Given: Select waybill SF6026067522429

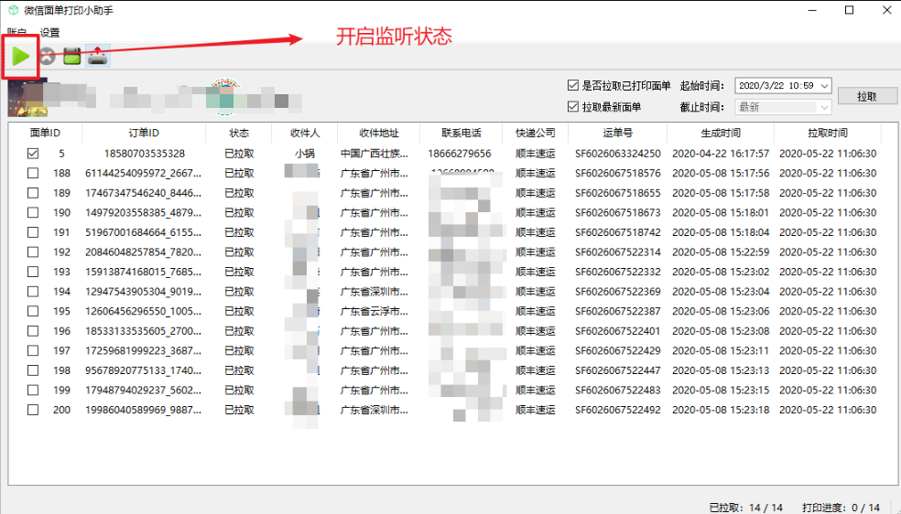Looking at the screenshot, I should (x=618, y=350).
